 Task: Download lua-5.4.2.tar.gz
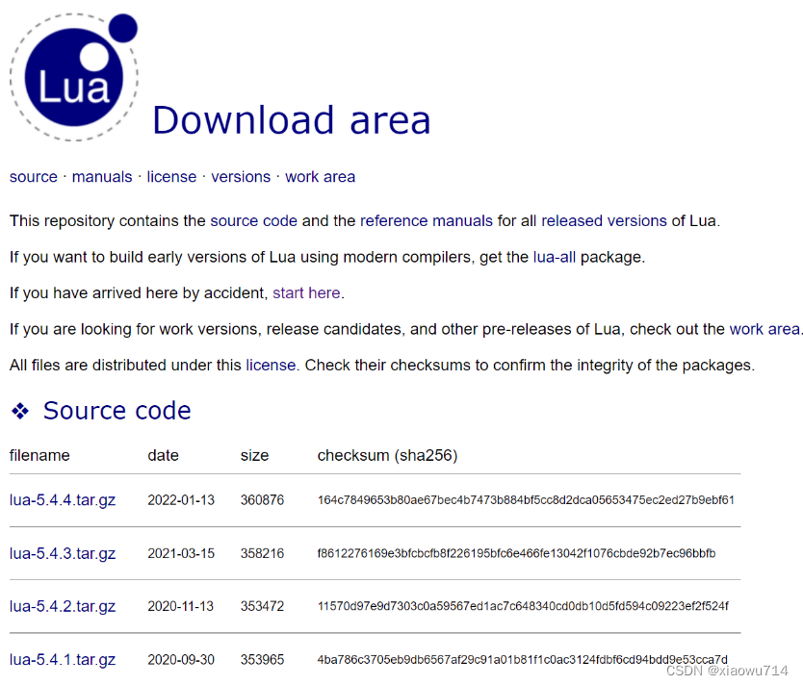tap(63, 607)
